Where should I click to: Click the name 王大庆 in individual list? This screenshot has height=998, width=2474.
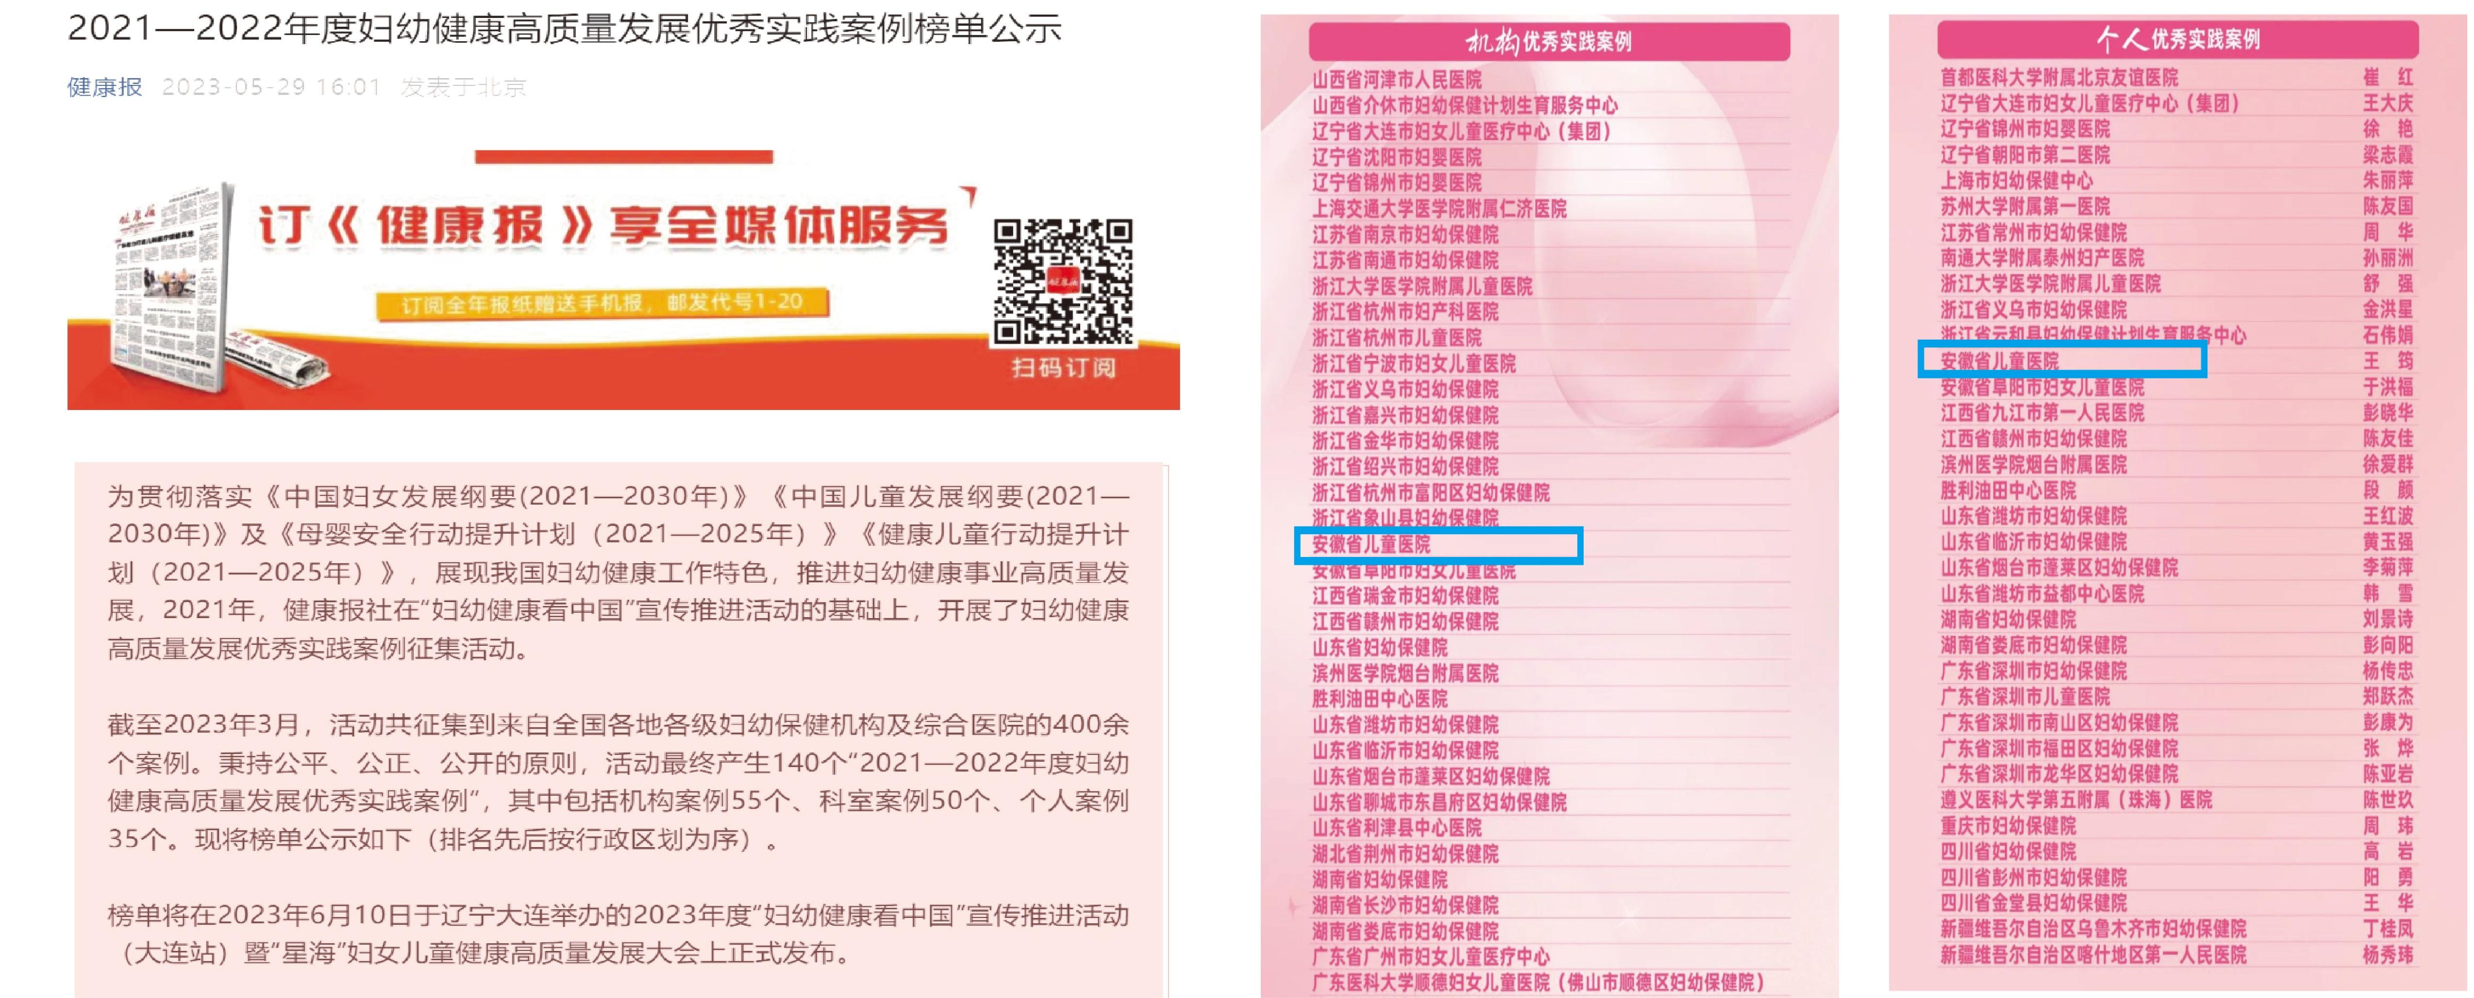2388,103
